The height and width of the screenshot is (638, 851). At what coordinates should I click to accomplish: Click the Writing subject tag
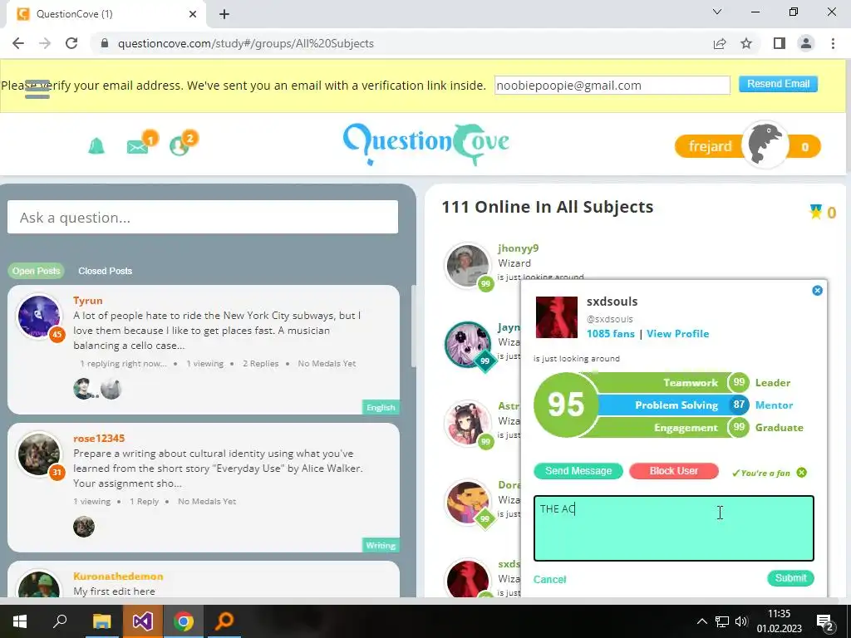(x=381, y=545)
